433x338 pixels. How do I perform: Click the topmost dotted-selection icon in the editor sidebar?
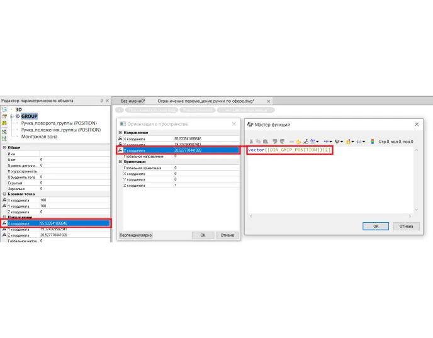(4, 110)
